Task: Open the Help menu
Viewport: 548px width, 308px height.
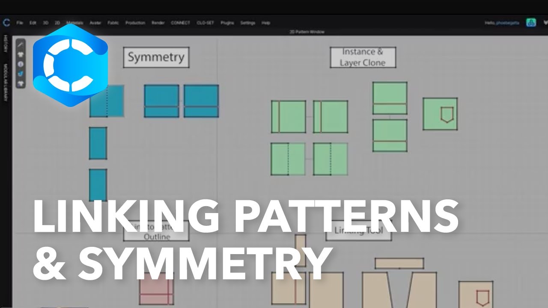Action: [x=266, y=23]
